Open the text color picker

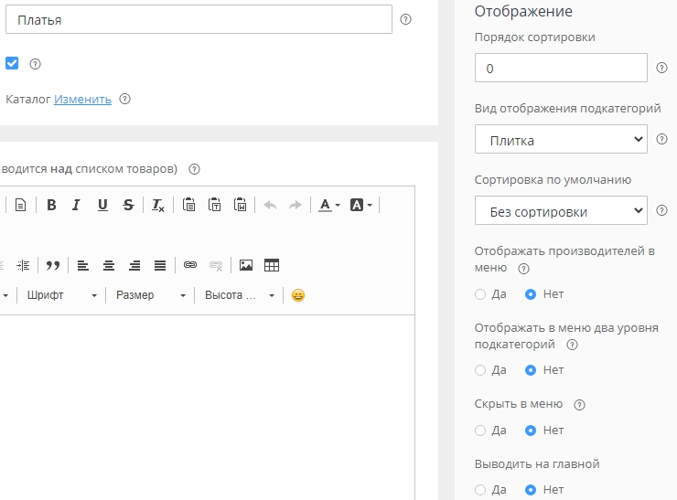coord(328,205)
